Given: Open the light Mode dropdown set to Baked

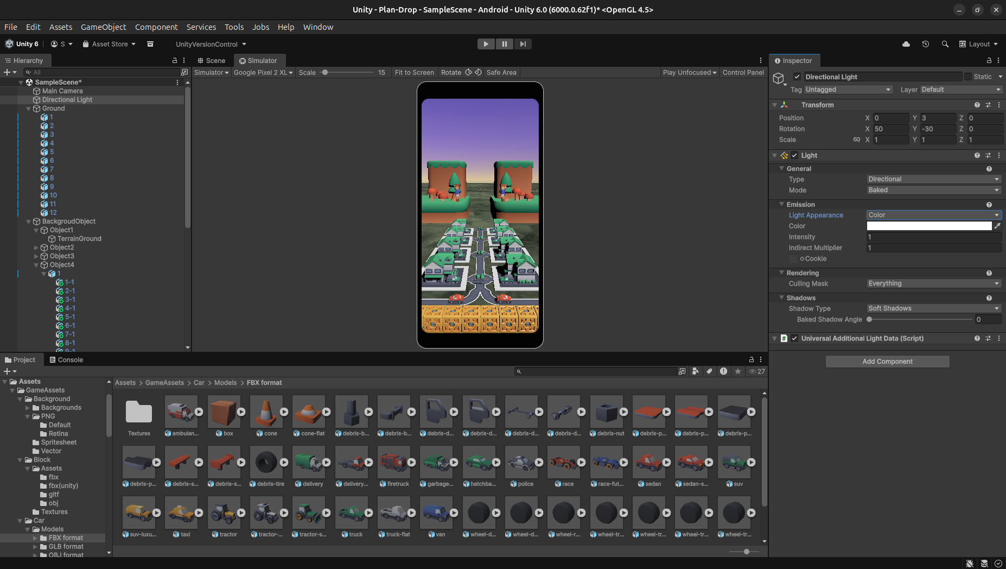Looking at the screenshot, I should click(933, 190).
